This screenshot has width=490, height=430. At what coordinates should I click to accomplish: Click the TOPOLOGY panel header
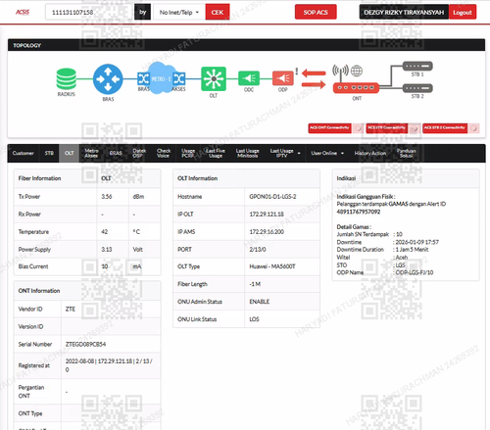coord(246,45)
